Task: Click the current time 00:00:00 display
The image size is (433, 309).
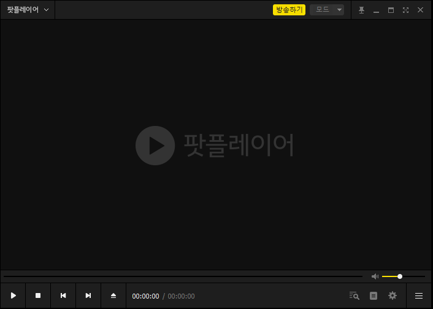Action: click(x=145, y=296)
